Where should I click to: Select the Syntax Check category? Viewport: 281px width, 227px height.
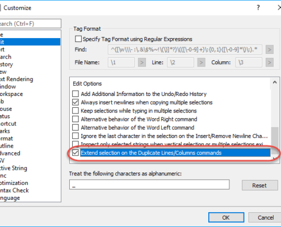[x=15, y=190]
